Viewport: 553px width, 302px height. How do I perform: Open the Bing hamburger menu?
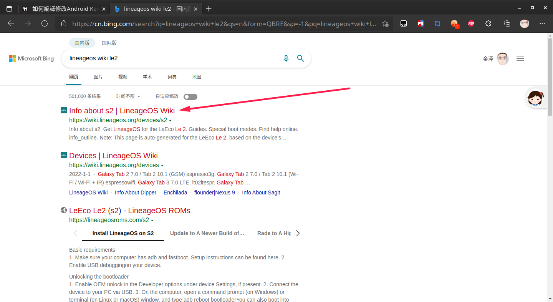(520, 59)
